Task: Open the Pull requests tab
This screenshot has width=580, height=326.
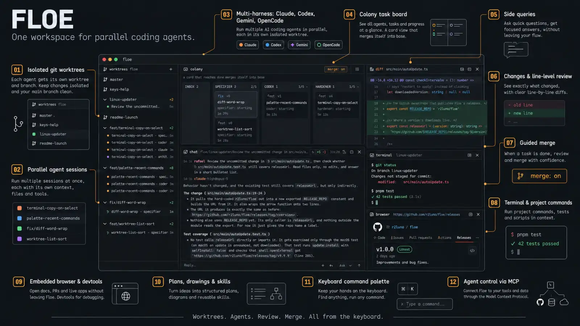Action: (420, 238)
